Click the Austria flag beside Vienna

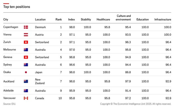[x=26, y=35]
